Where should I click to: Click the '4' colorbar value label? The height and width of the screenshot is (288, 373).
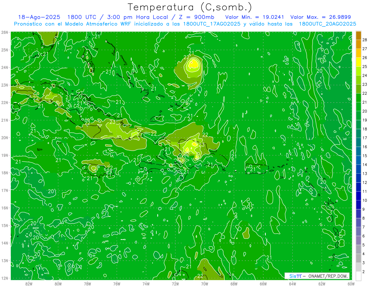coord(363,254)
